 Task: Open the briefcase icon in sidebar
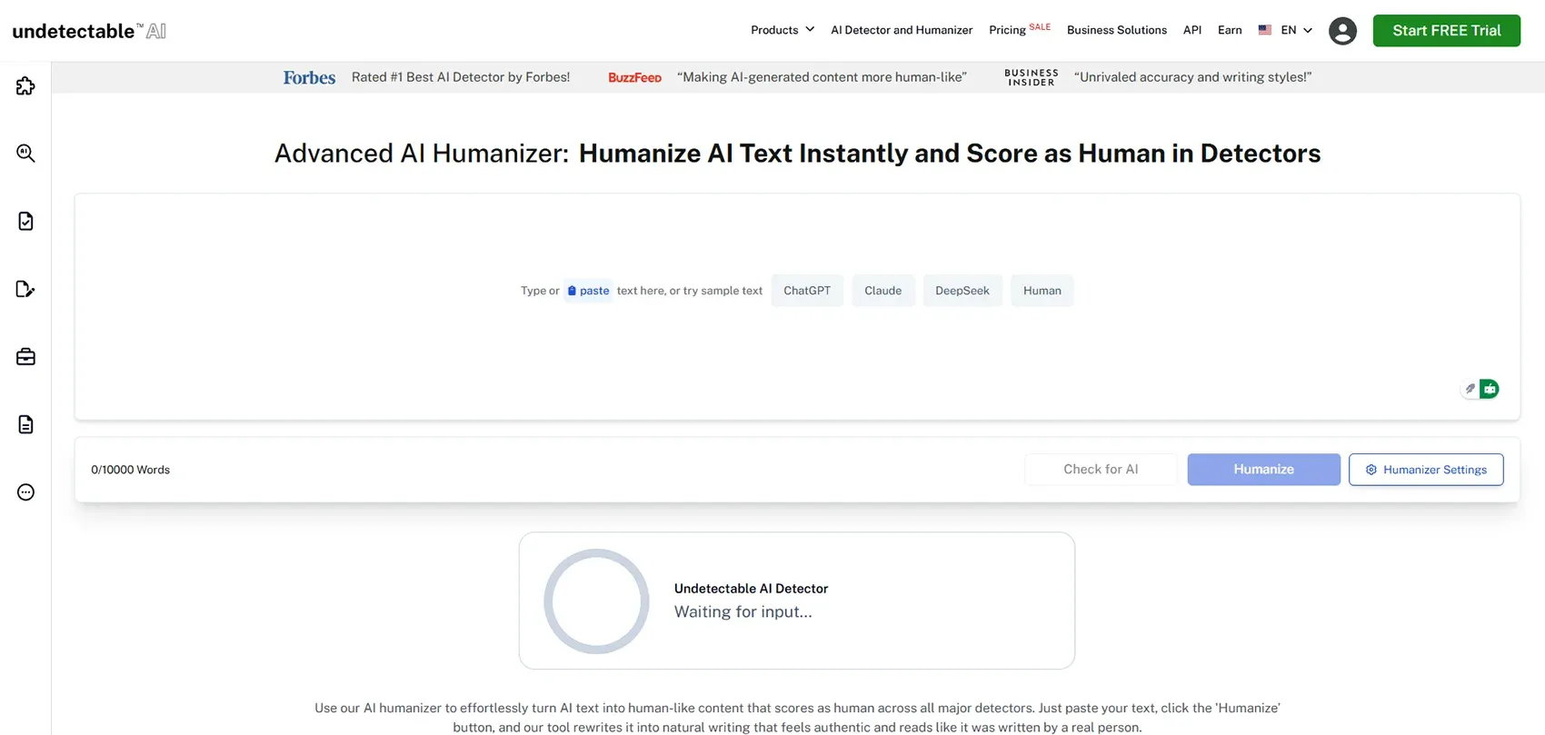[x=25, y=357]
